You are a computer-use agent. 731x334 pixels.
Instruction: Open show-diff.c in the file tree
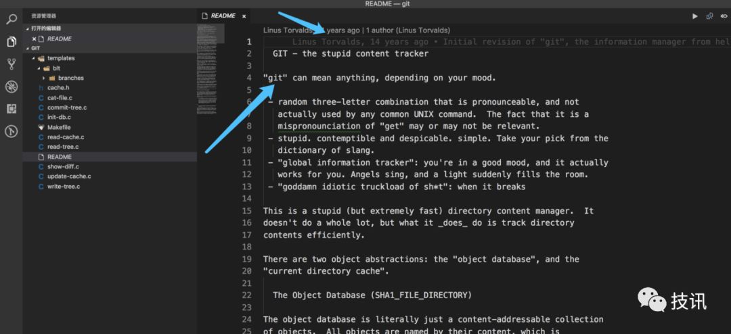pos(63,167)
